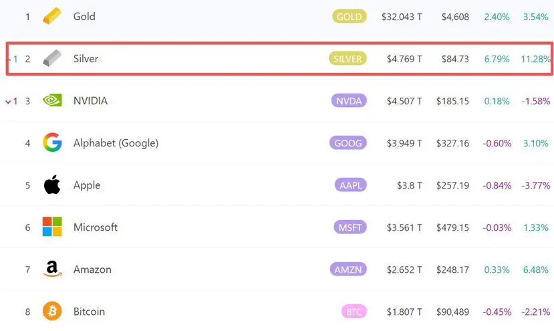Click the Amazon logo icon

52,269
